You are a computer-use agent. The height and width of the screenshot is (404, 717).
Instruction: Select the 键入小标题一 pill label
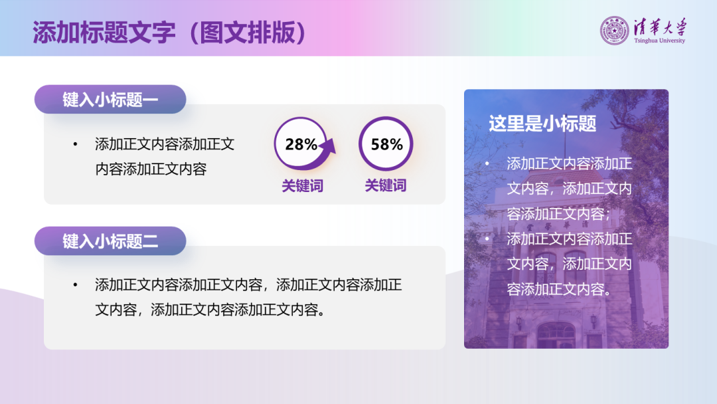110,100
